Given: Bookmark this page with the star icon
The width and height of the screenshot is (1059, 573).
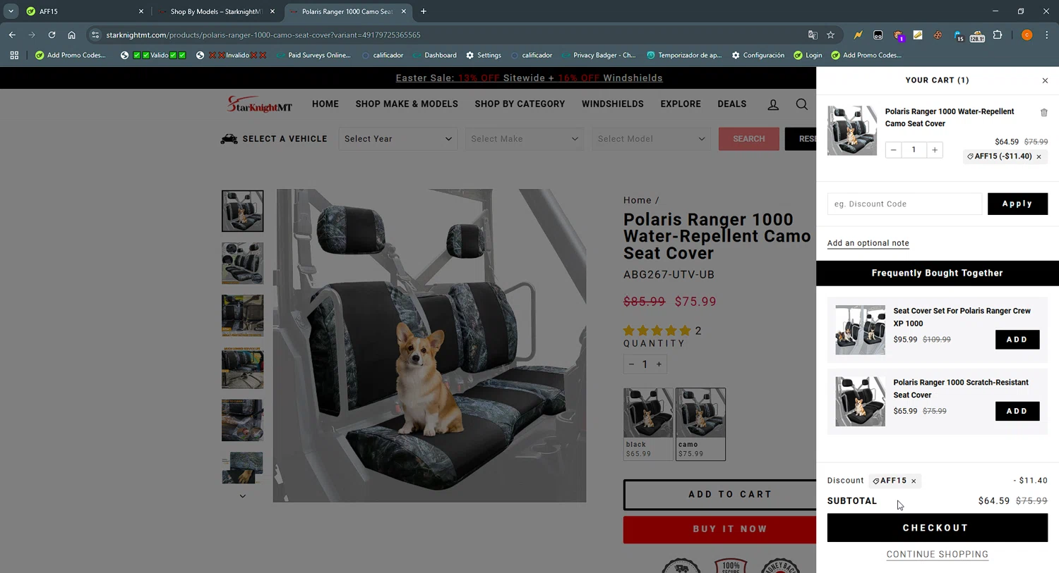Looking at the screenshot, I should [x=831, y=35].
